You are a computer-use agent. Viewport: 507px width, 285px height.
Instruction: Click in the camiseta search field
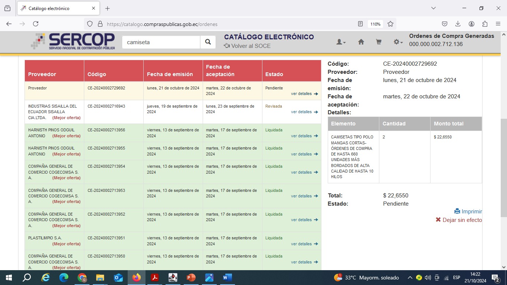pyautogui.click(x=161, y=42)
